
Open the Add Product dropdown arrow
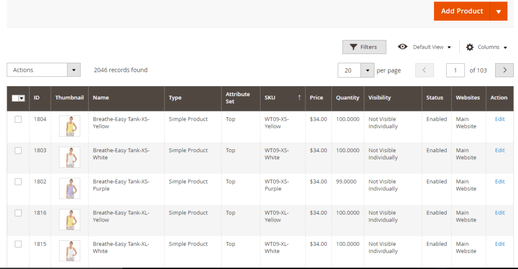click(499, 11)
